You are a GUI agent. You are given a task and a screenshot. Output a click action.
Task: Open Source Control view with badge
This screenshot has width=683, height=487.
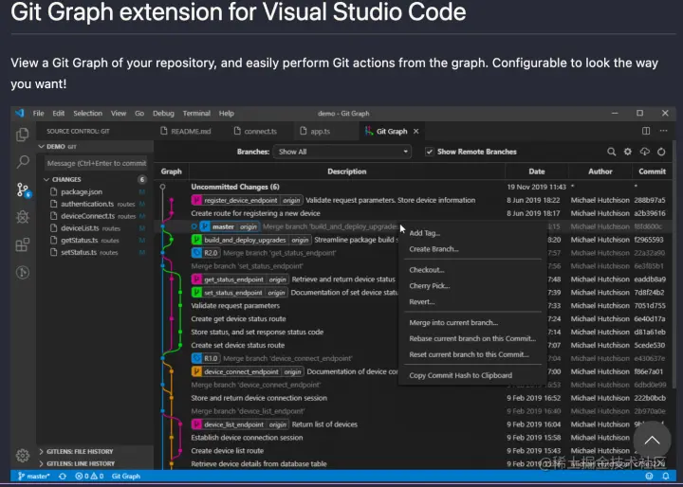pos(23,189)
